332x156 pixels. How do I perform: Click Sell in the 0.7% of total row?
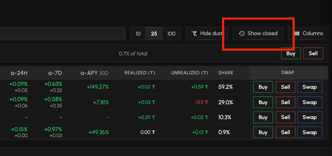click(313, 54)
